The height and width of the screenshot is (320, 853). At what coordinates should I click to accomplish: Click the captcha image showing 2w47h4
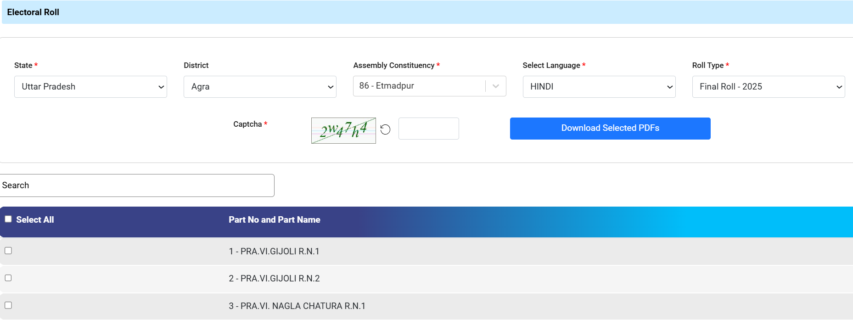pyautogui.click(x=343, y=130)
